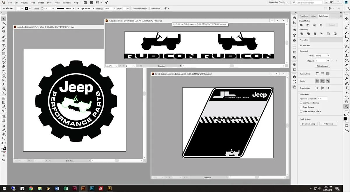This screenshot has height=192, width=350.
Task: Open the Object menu
Action: [24, 3]
